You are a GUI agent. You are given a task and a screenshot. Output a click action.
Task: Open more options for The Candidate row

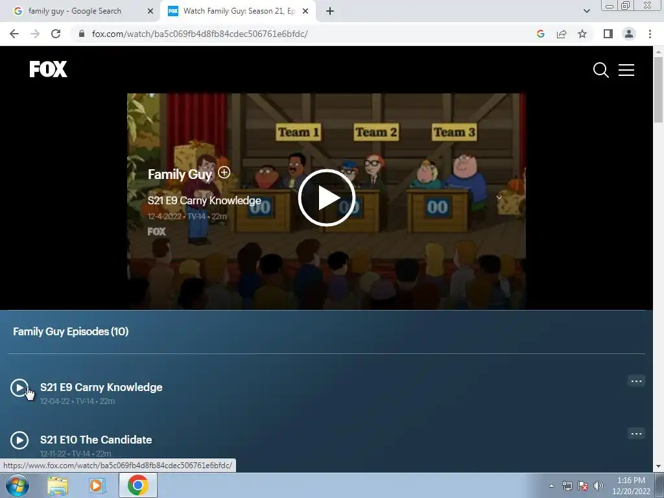click(x=636, y=434)
